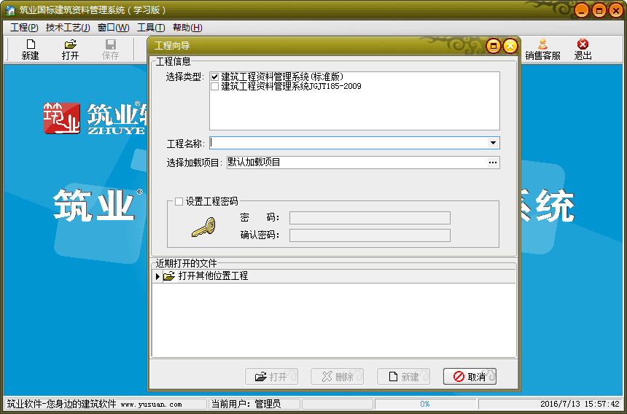Click the 打开 folder toolbar icon

[x=71, y=49]
